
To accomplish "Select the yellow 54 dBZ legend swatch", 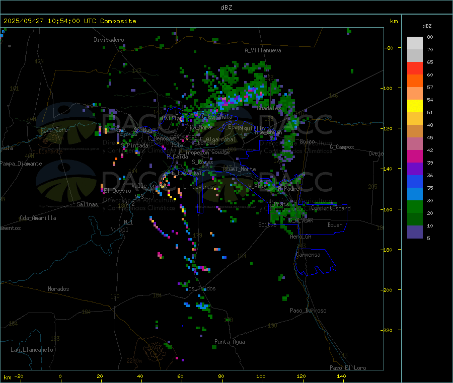I will click(415, 106).
